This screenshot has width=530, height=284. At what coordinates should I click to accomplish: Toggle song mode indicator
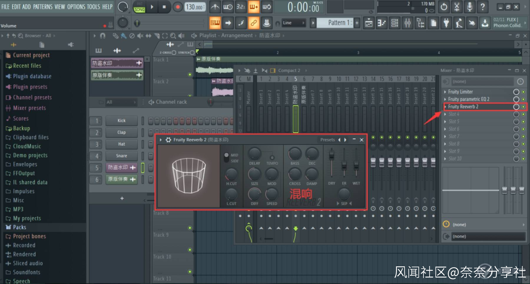click(139, 9)
